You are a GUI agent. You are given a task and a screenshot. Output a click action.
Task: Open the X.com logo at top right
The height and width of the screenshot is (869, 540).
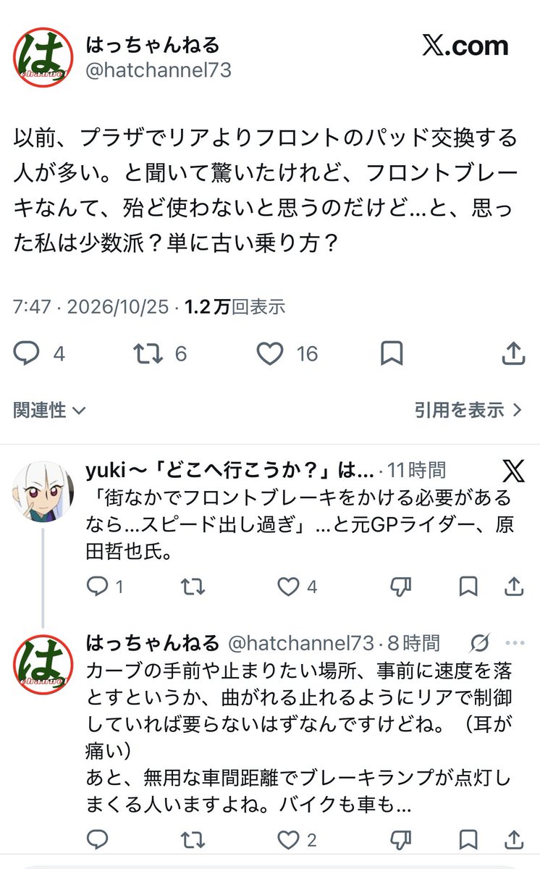(x=465, y=46)
